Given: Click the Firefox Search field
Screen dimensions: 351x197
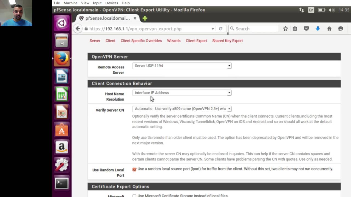Looking at the screenshot, I should tap(253, 28).
